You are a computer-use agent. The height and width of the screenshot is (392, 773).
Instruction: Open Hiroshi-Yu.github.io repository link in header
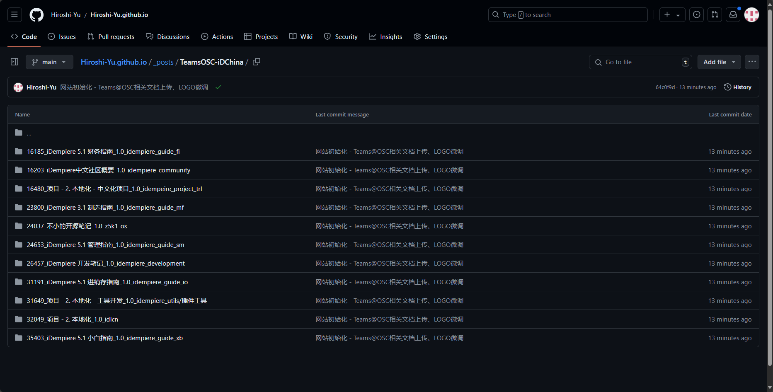(119, 15)
